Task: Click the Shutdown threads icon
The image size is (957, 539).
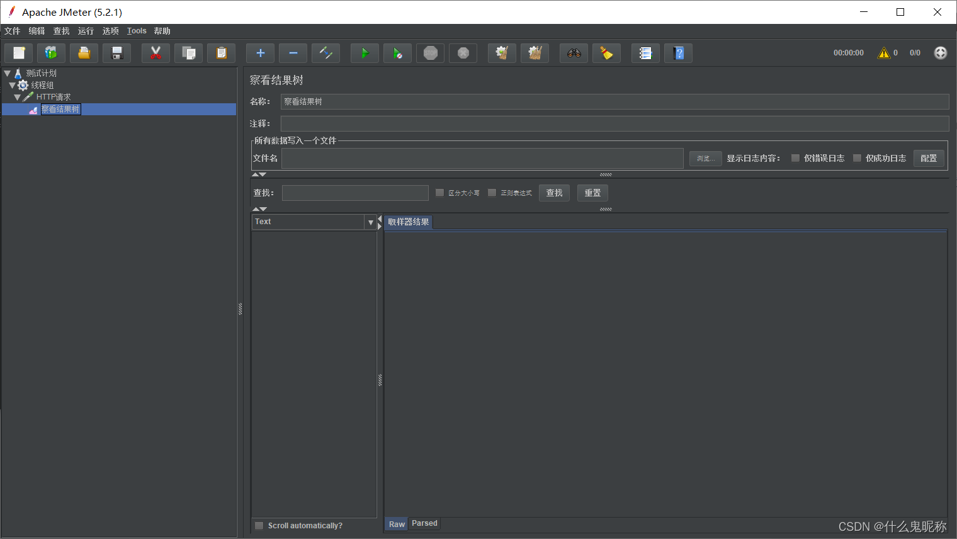Action: pyautogui.click(x=463, y=54)
